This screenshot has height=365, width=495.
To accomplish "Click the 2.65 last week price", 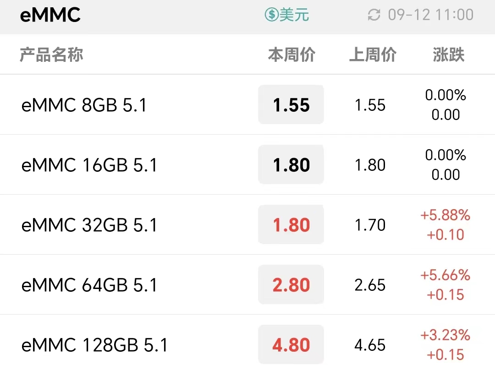I will pos(370,285).
